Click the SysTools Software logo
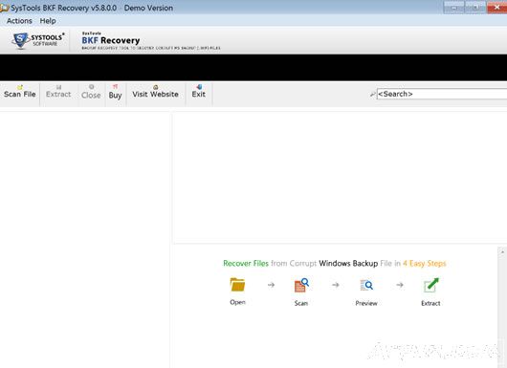This screenshot has width=507, height=368. 38,40
